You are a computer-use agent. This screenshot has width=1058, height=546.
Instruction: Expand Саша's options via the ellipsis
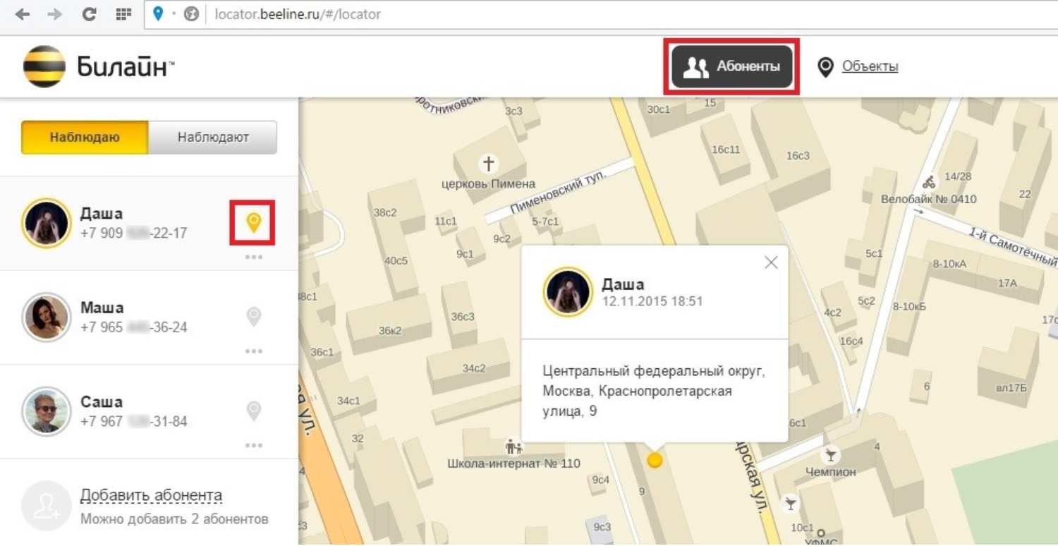click(x=253, y=444)
